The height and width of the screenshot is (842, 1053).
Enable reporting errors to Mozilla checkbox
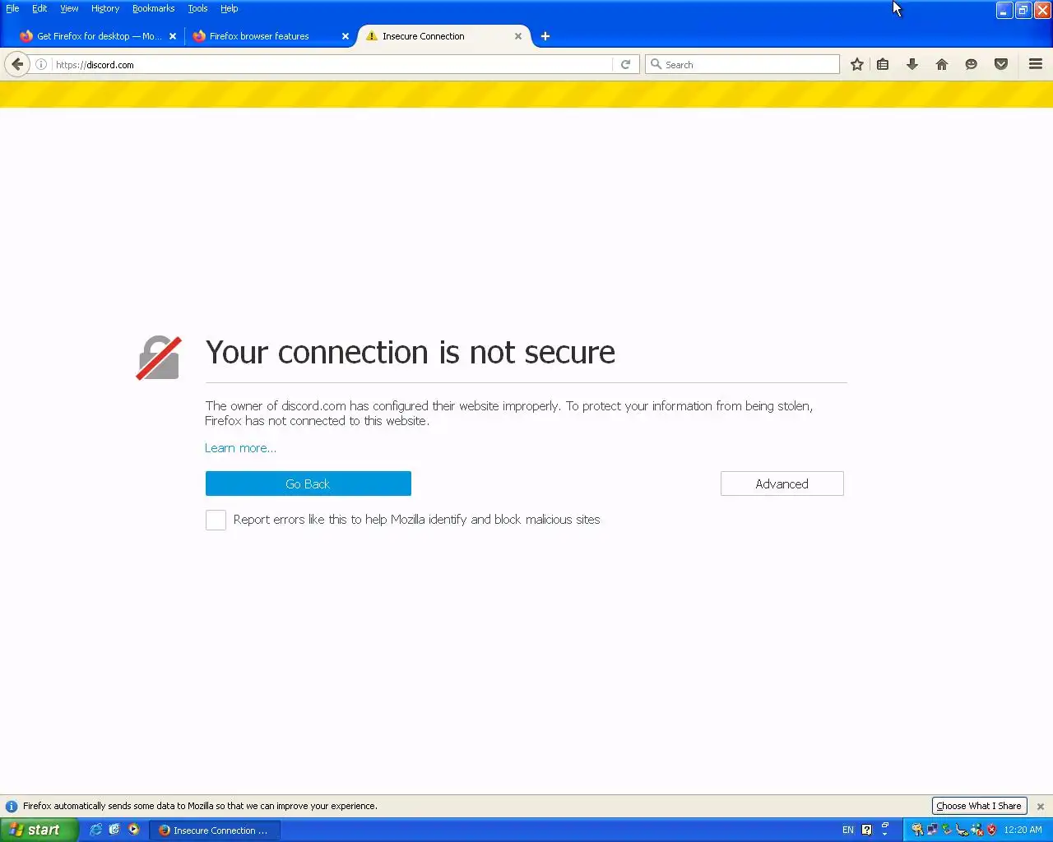(x=216, y=520)
